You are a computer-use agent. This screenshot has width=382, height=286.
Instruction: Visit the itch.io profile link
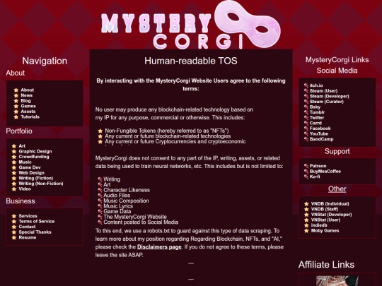316,85
